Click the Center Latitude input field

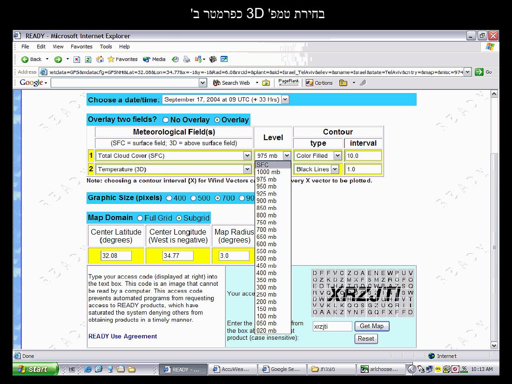tap(116, 256)
